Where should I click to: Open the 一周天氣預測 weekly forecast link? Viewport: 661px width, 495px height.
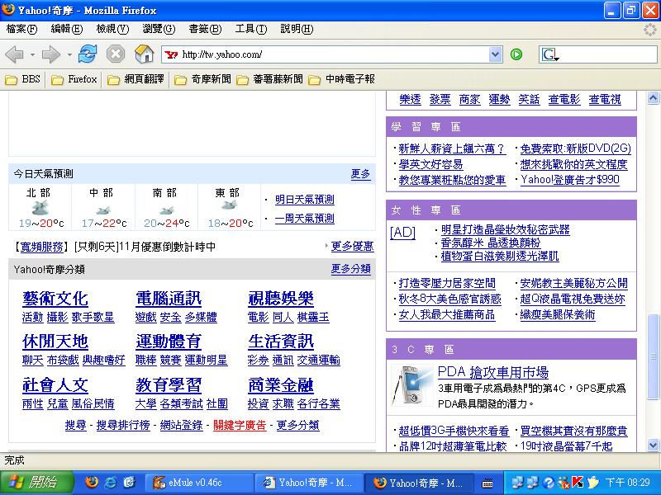click(x=304, y=219)
